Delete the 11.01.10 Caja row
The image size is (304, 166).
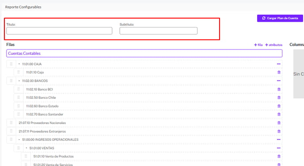tap(279, 73)
